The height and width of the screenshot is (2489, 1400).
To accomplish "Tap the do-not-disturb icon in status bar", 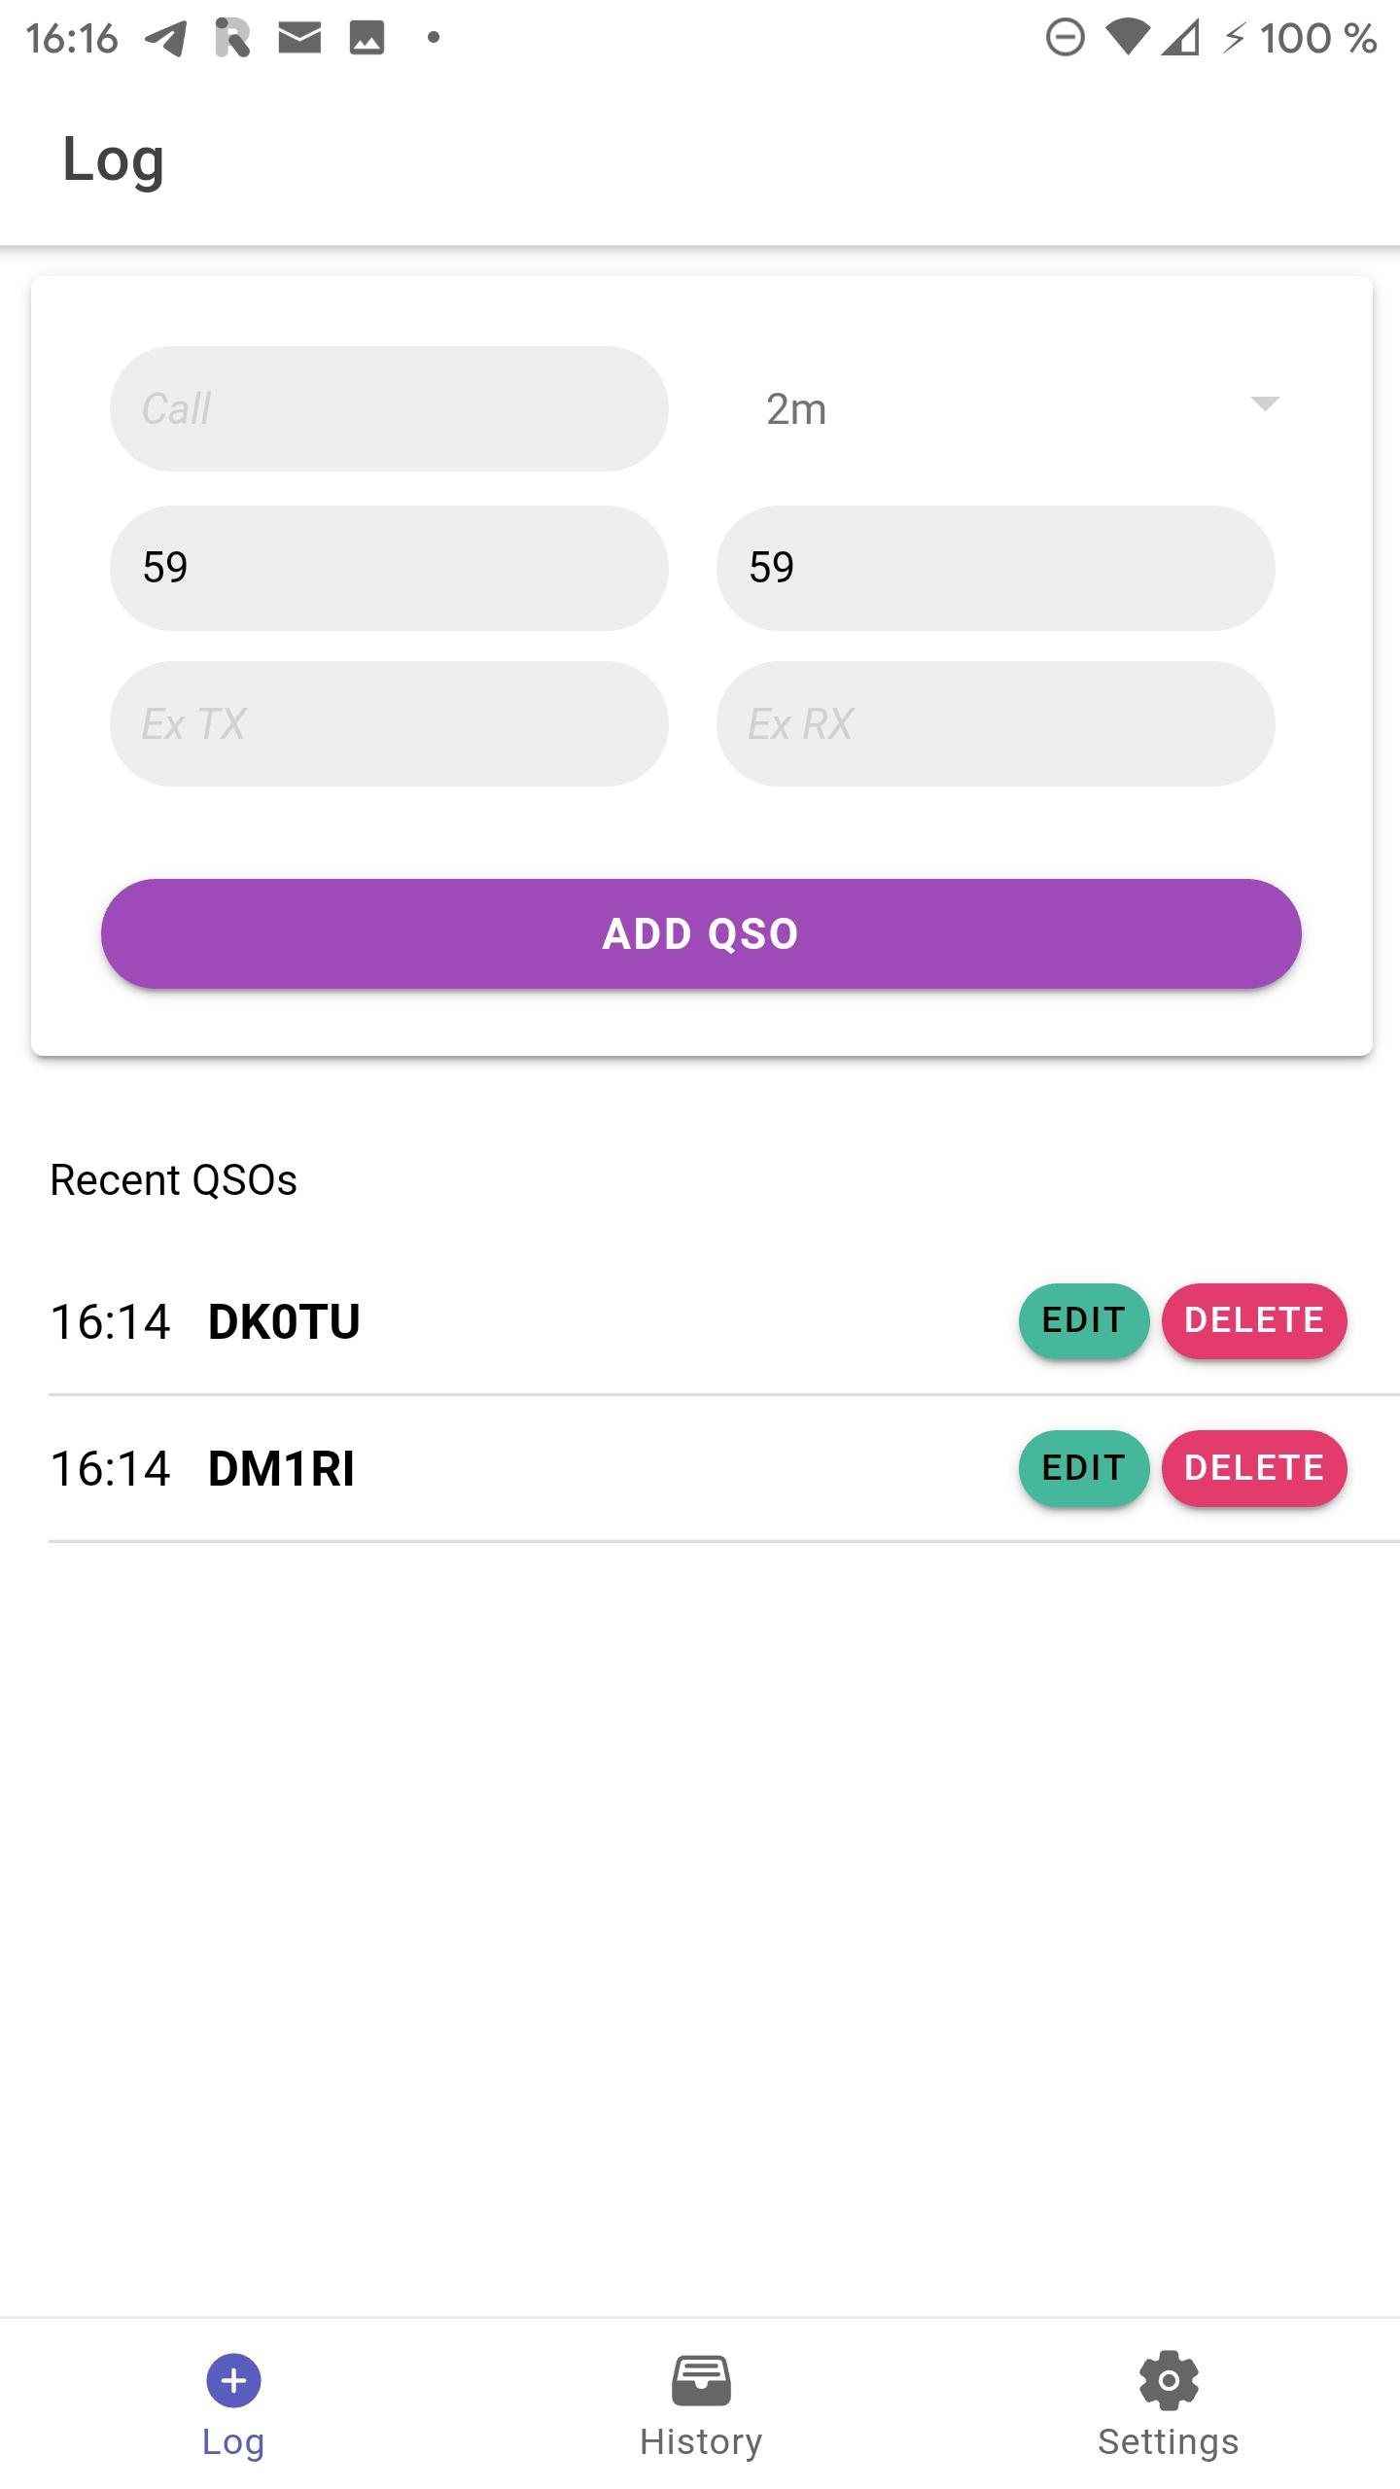I will 1065,39.
